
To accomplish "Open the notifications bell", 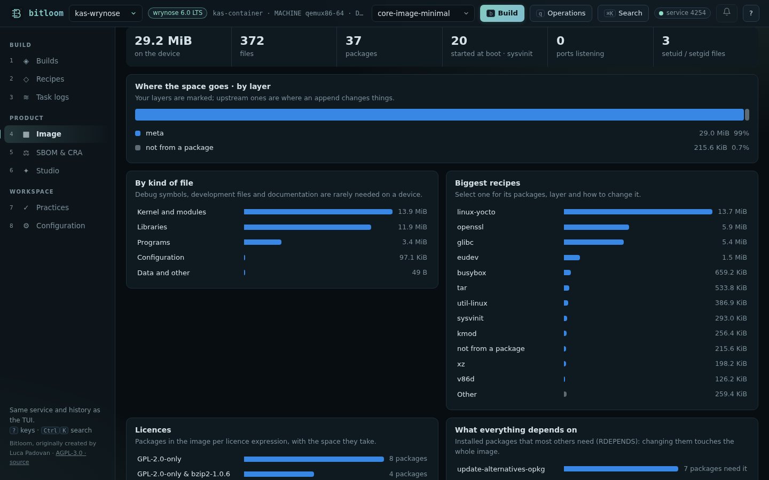I will [x=727, y=13].
